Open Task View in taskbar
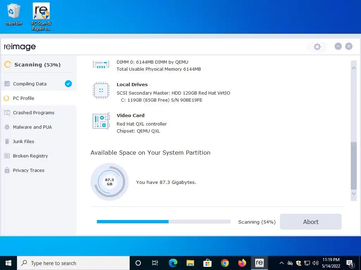Screen dimensions: 361x270 click(x=155, y=263)
